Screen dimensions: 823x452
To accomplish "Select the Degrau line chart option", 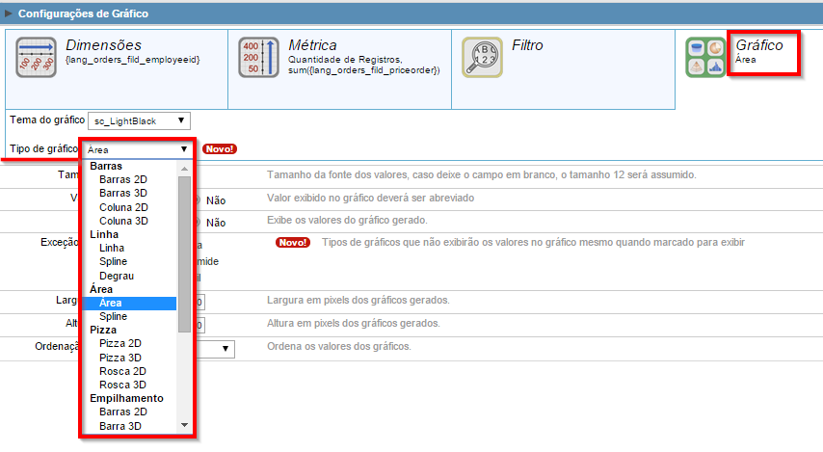I will (117, 276).
